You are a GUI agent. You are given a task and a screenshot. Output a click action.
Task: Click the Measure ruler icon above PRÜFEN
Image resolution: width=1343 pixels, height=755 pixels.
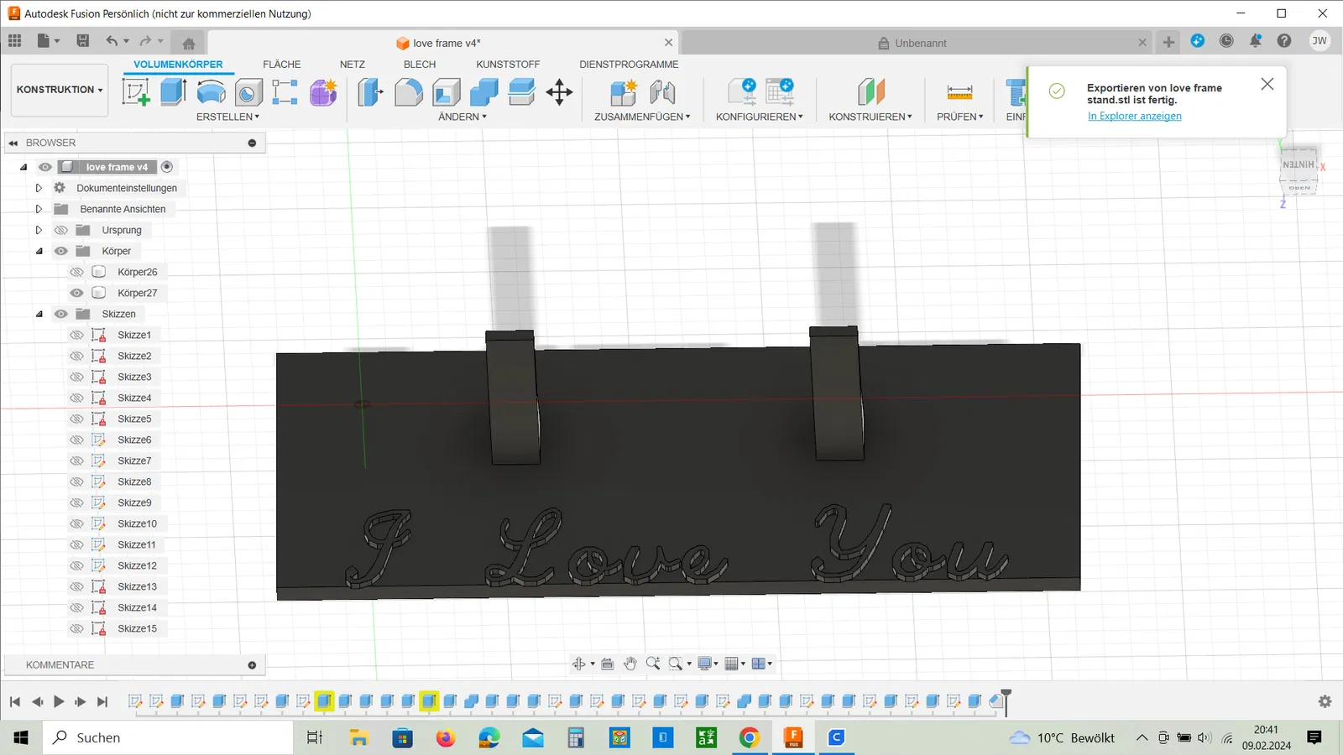pos(959,91)
